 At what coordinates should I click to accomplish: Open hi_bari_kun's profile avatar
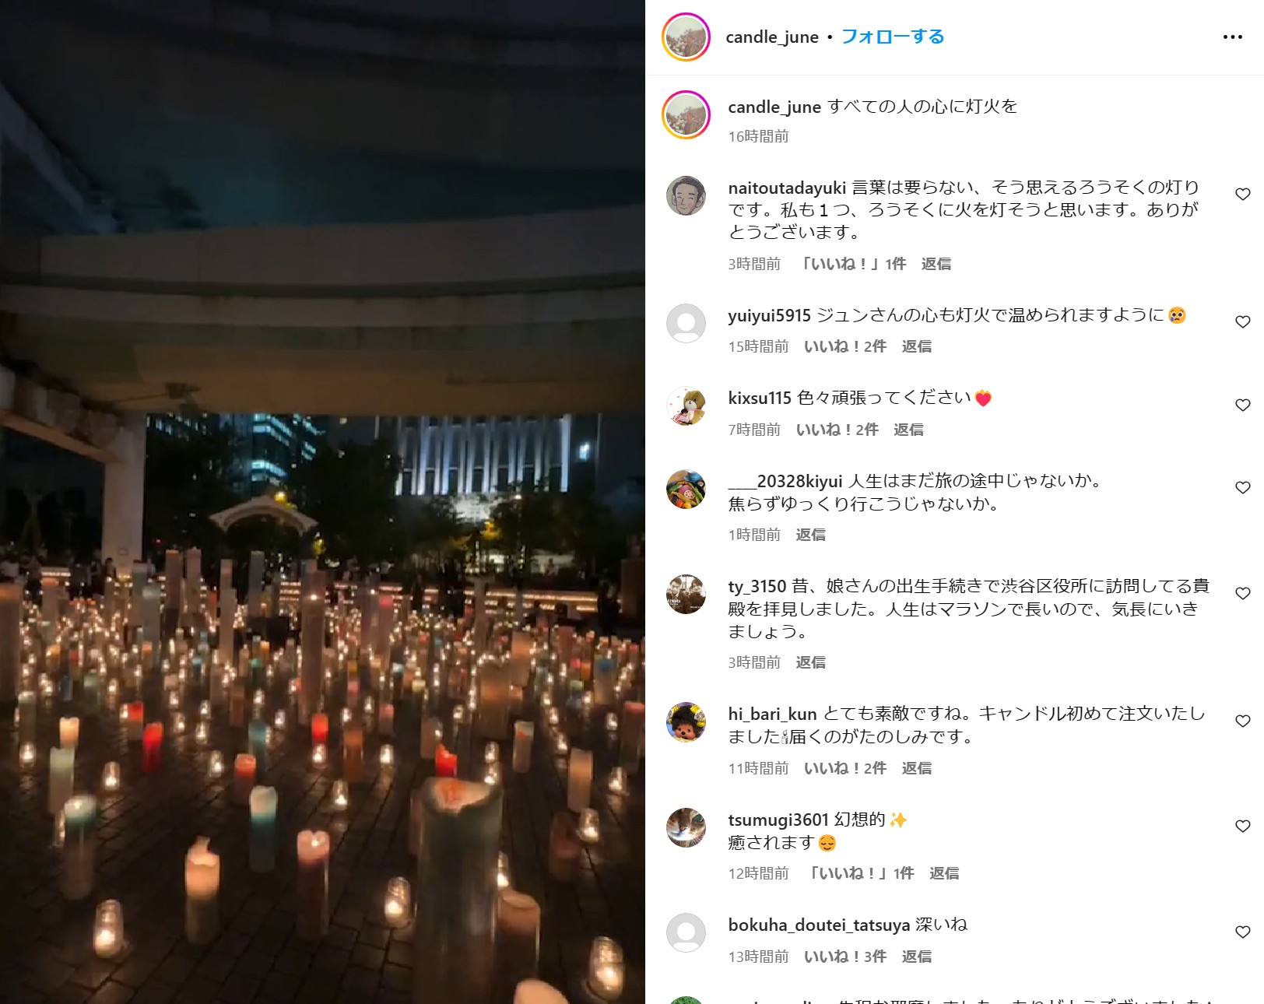point(686,721)
